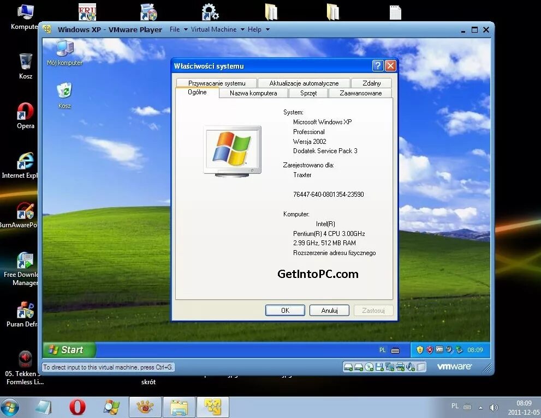
Task: Click Notepad icon pinned on Windows 7 taskbar
Action: (44, 407)
